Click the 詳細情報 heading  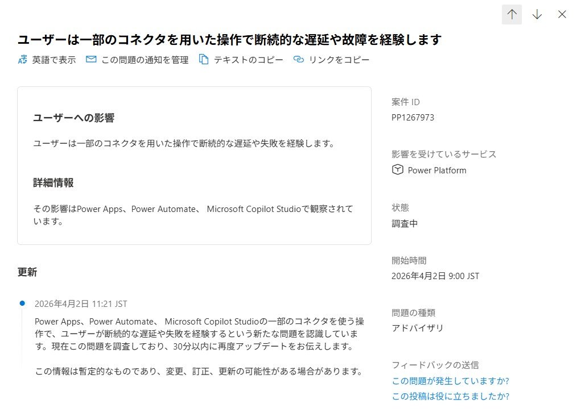[53, 182]
